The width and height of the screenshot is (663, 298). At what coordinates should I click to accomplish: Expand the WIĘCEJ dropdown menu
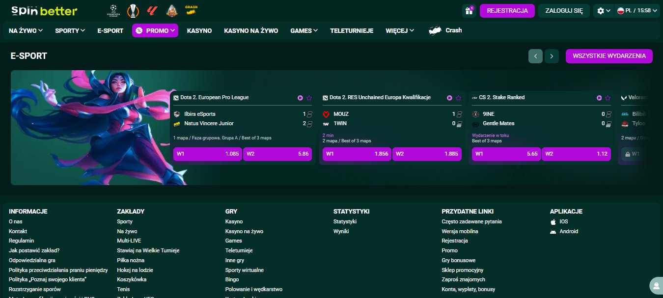(399, 30)
